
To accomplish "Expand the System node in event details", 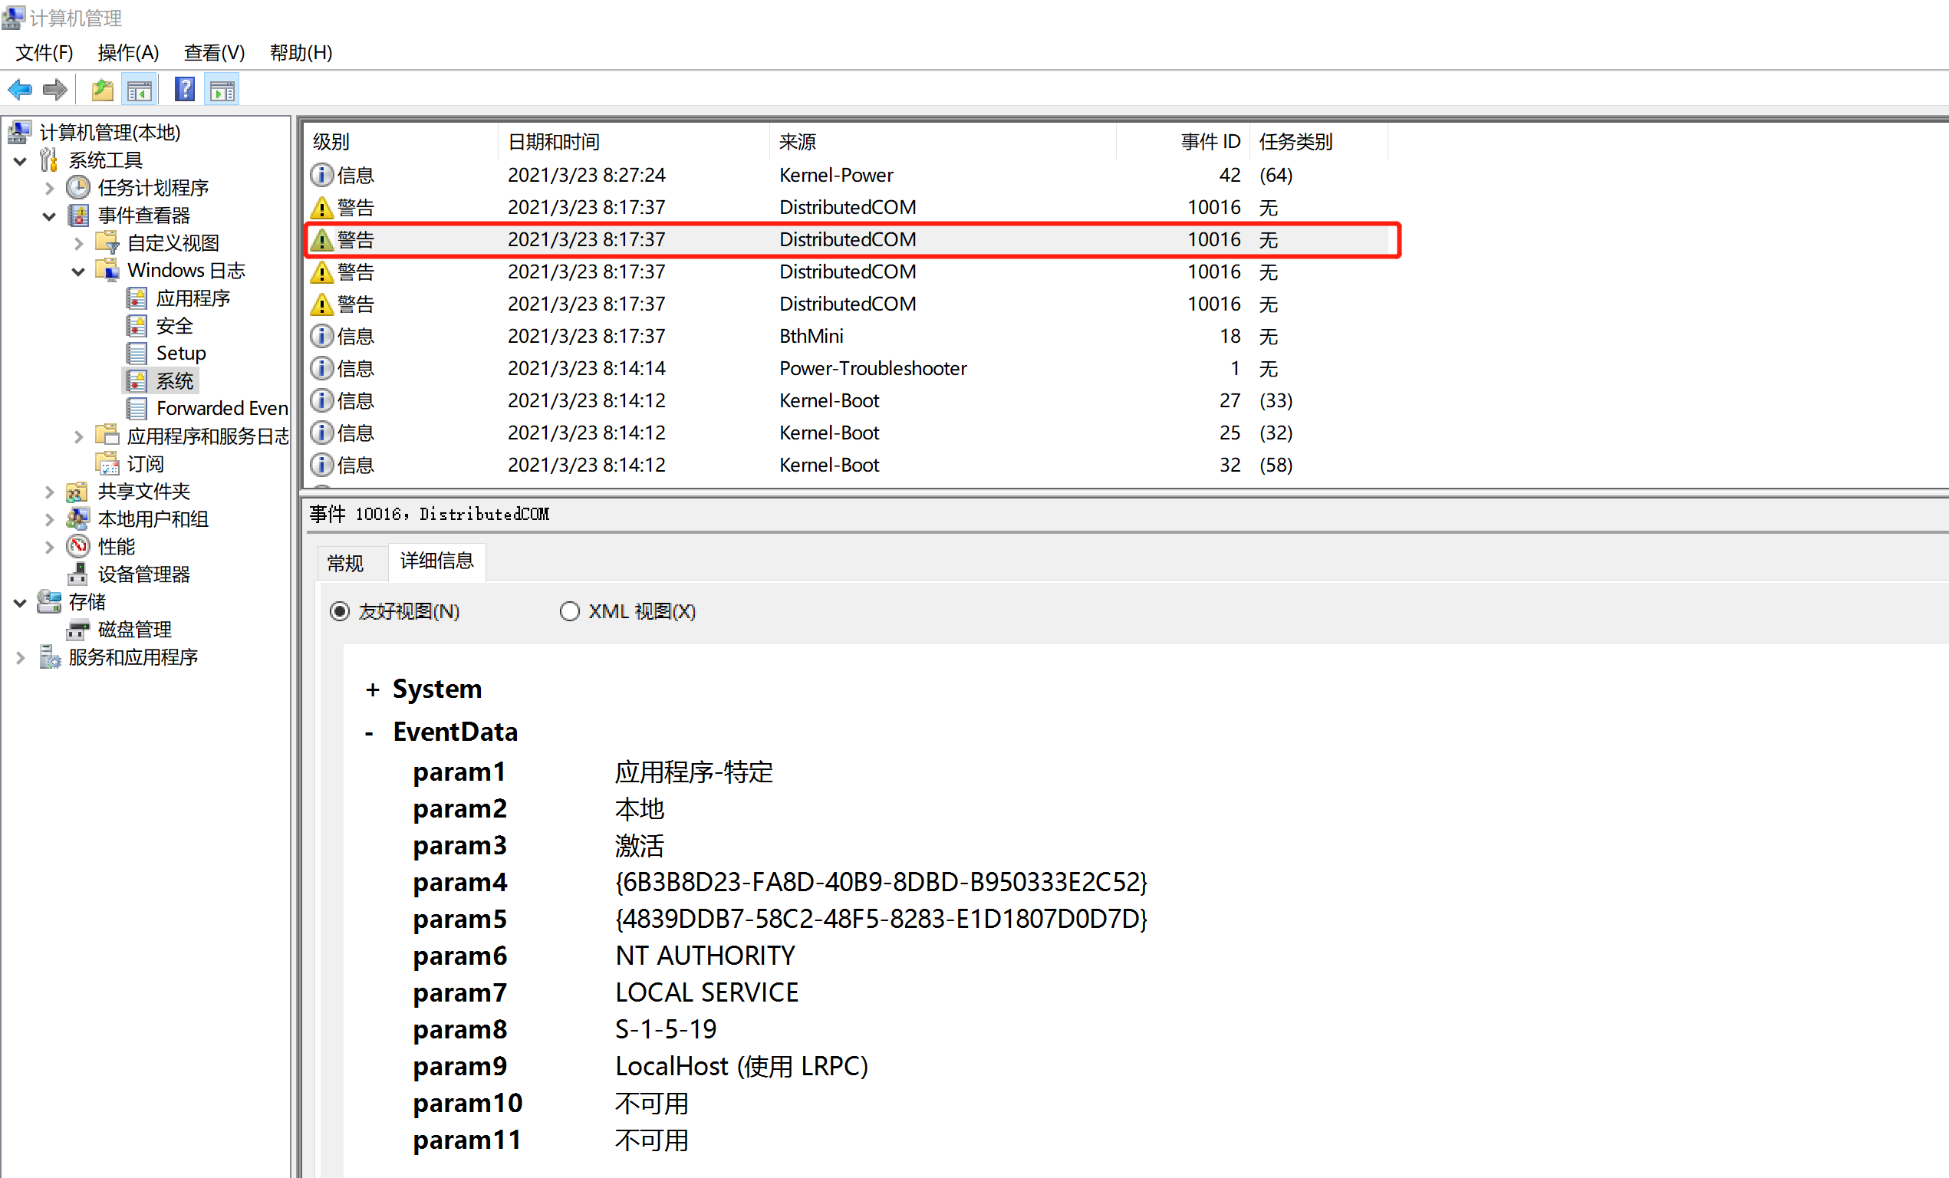I will click(x=373, y=690).
